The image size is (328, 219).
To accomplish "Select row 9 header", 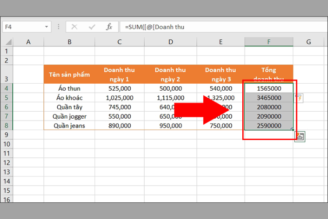I will 7,135.
